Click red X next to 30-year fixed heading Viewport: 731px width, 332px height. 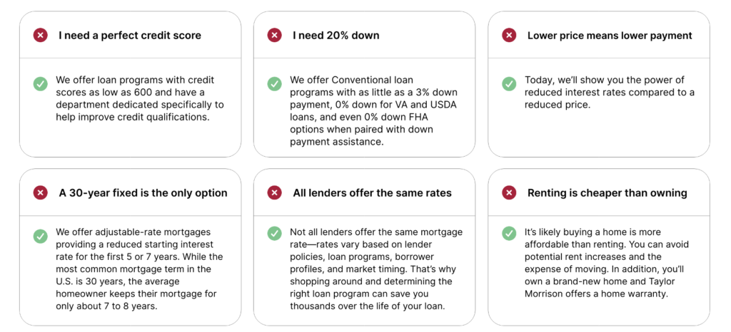coord(41,192)
